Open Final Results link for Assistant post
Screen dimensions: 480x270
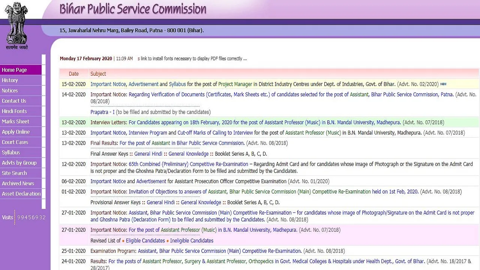pos(181,143)
